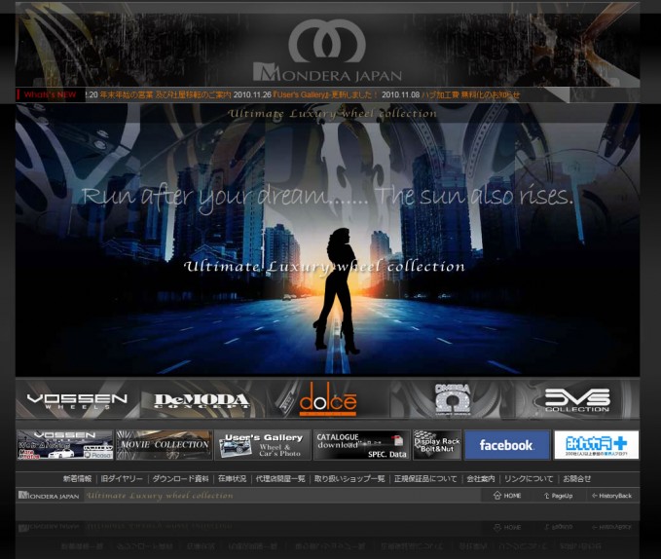The image size is (661, 559).
Task: Open the Vossen Web Album Picasa banner
Action: 65,445
